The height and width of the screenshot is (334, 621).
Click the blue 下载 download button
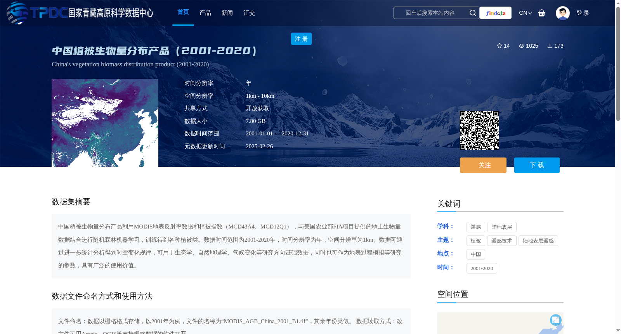537,165
